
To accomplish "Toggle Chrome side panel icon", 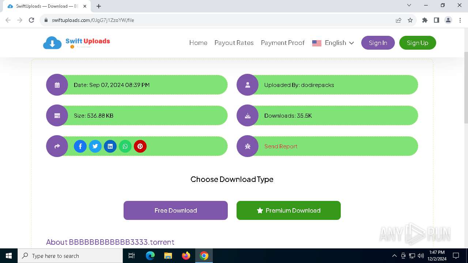I will point(437,20).
